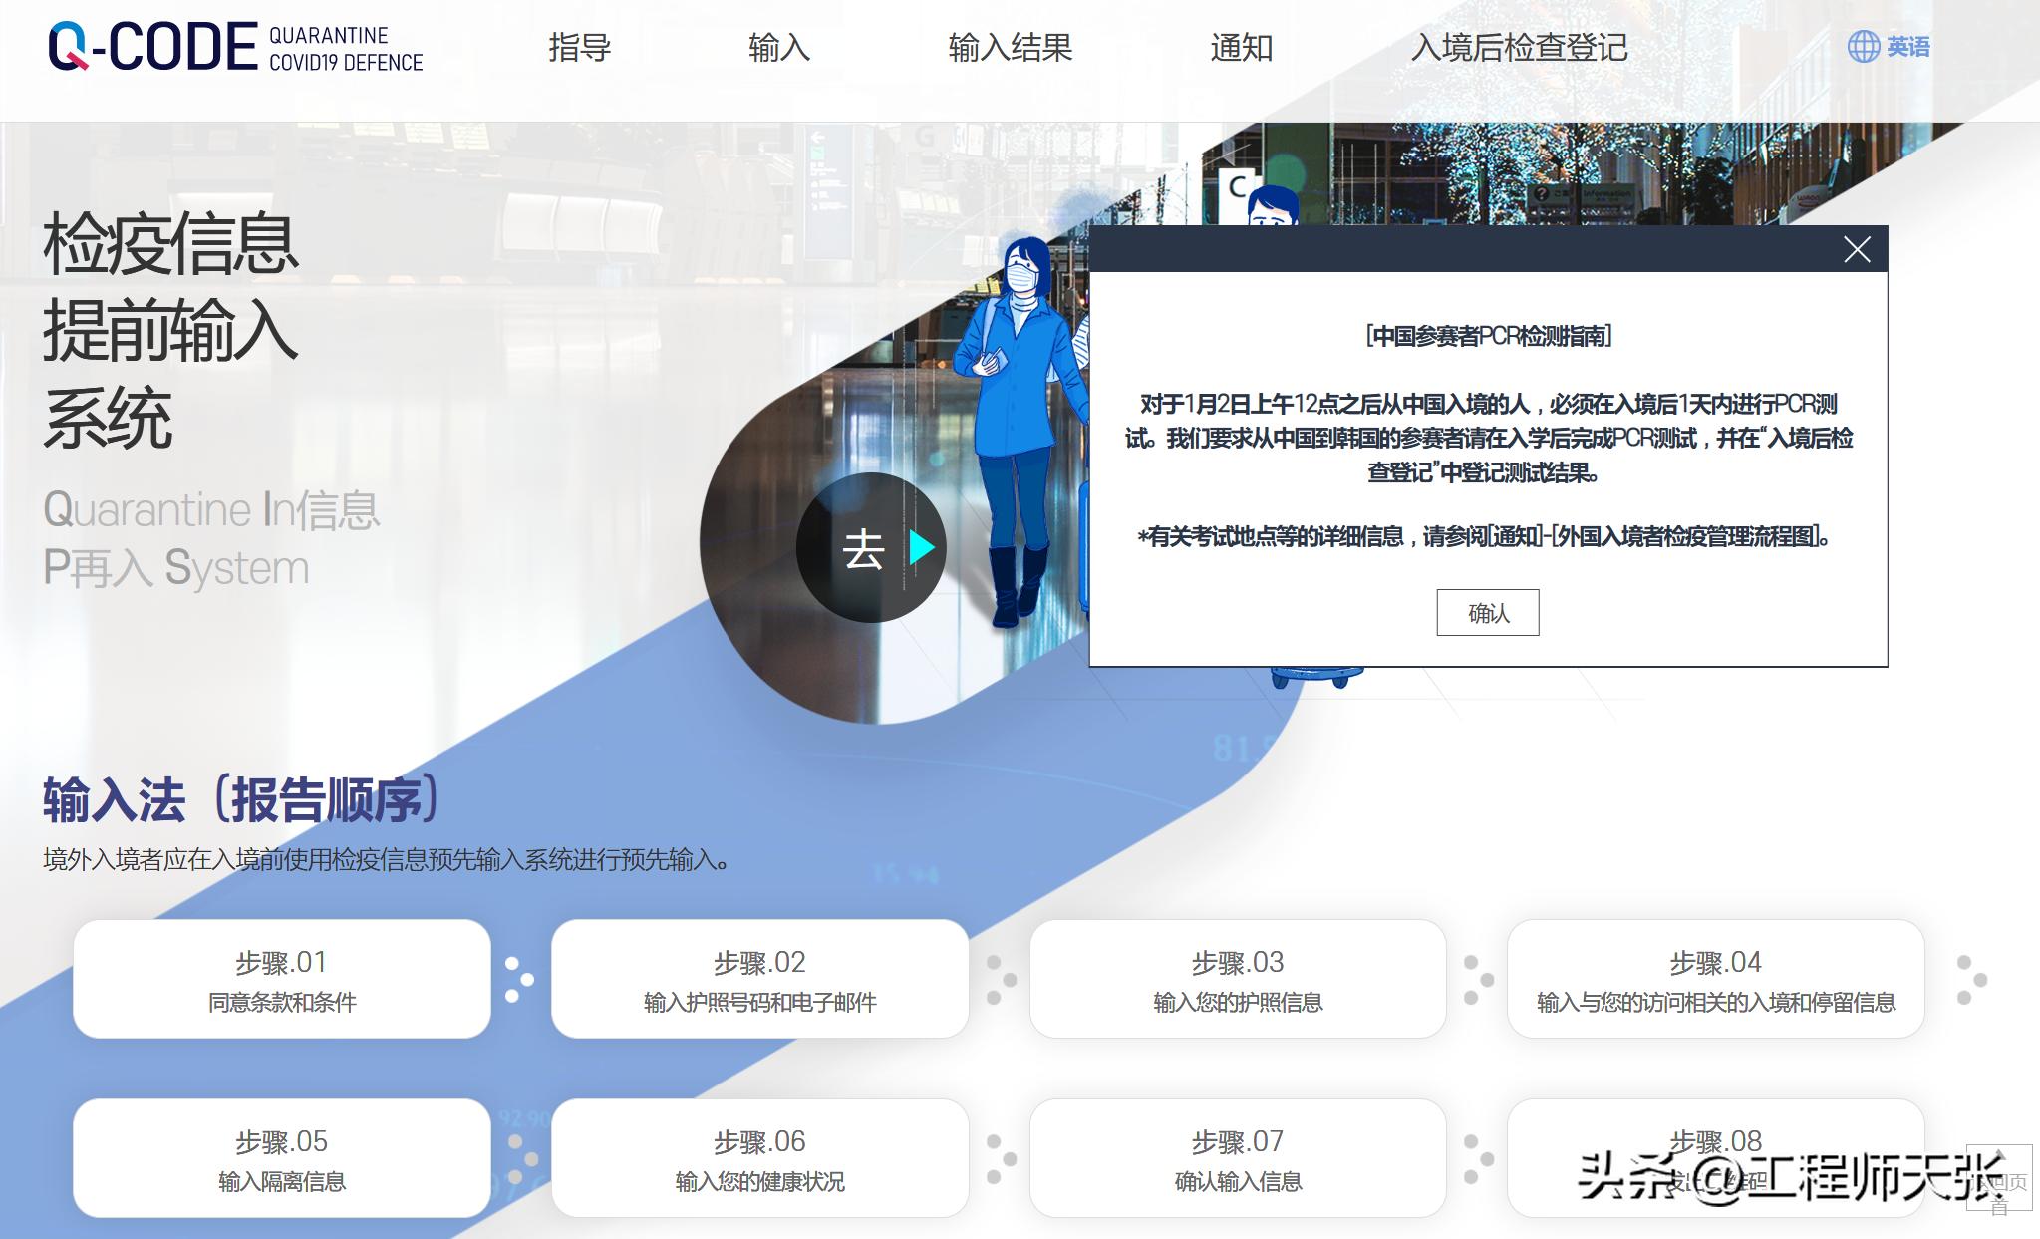The width and height of the screenshot is (2040, 1239).
Task: Select the 步骤.05 输入隔离信息 card
Action: [x=282, y=1158]
